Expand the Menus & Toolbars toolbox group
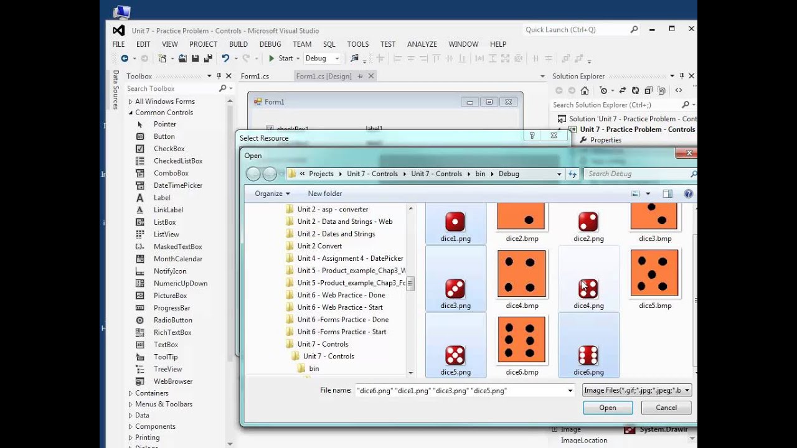The width and height of the screenshot is (797, 448). point(131,404)
